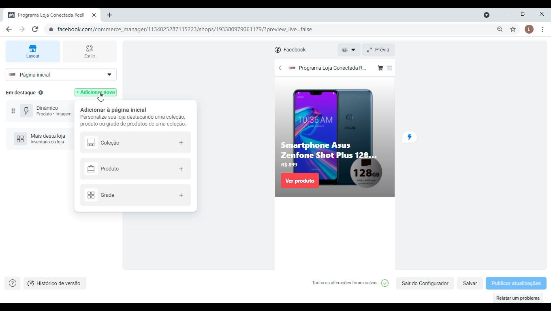Open the light/dark mode dropdown
The width and height of the screenshot is (551, 311).
pyautogui.click(x=348, y=50)
